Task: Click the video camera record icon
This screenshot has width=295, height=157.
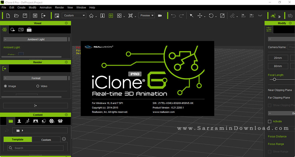Action: click(160, 16)
